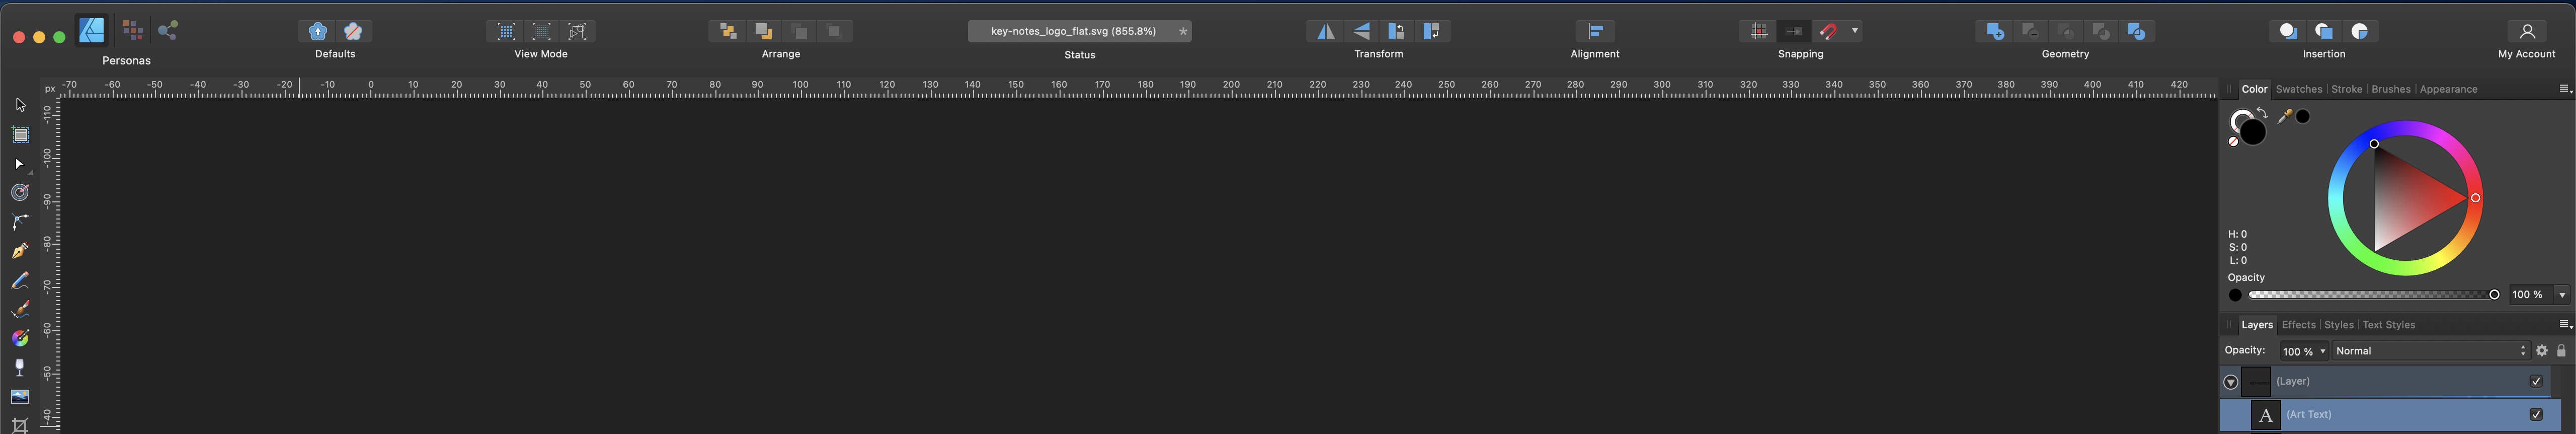This screenshot has height=434, width=2576.
Task: Select the Pen tool
Action: pyautogui.click(x=20, y=251)
